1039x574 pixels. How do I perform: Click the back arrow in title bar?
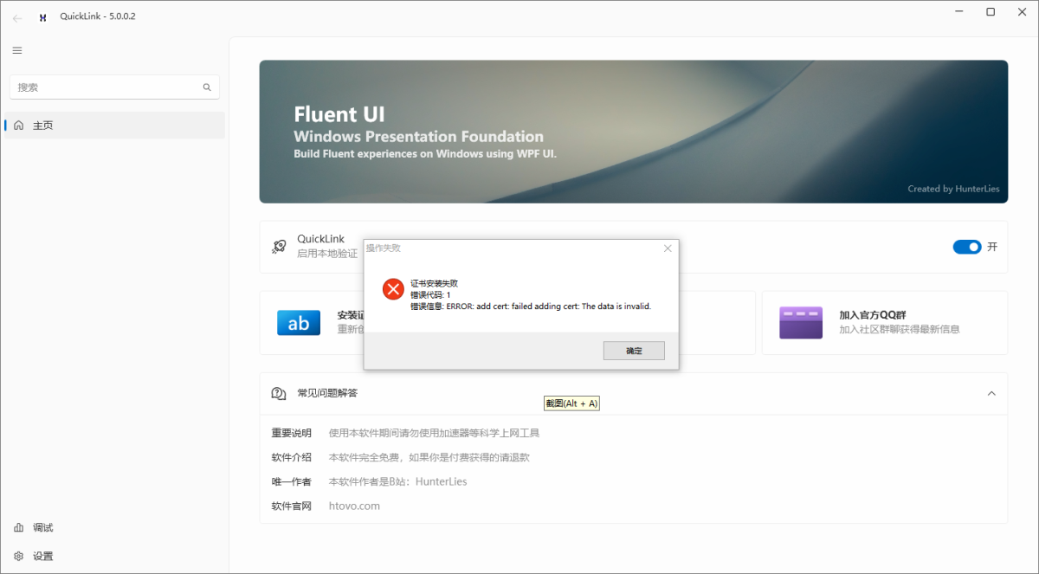coord(17,17)
